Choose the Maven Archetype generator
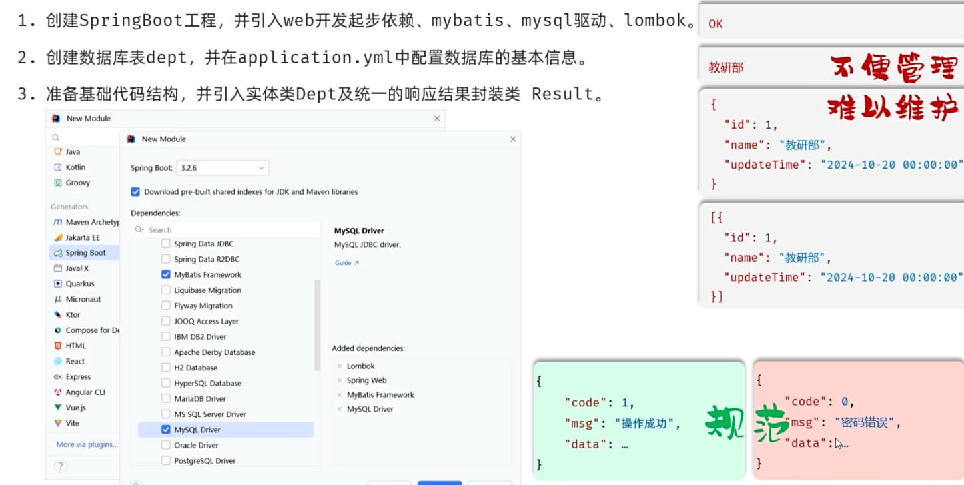Viewport: 964px width, 485px height. 85,222
